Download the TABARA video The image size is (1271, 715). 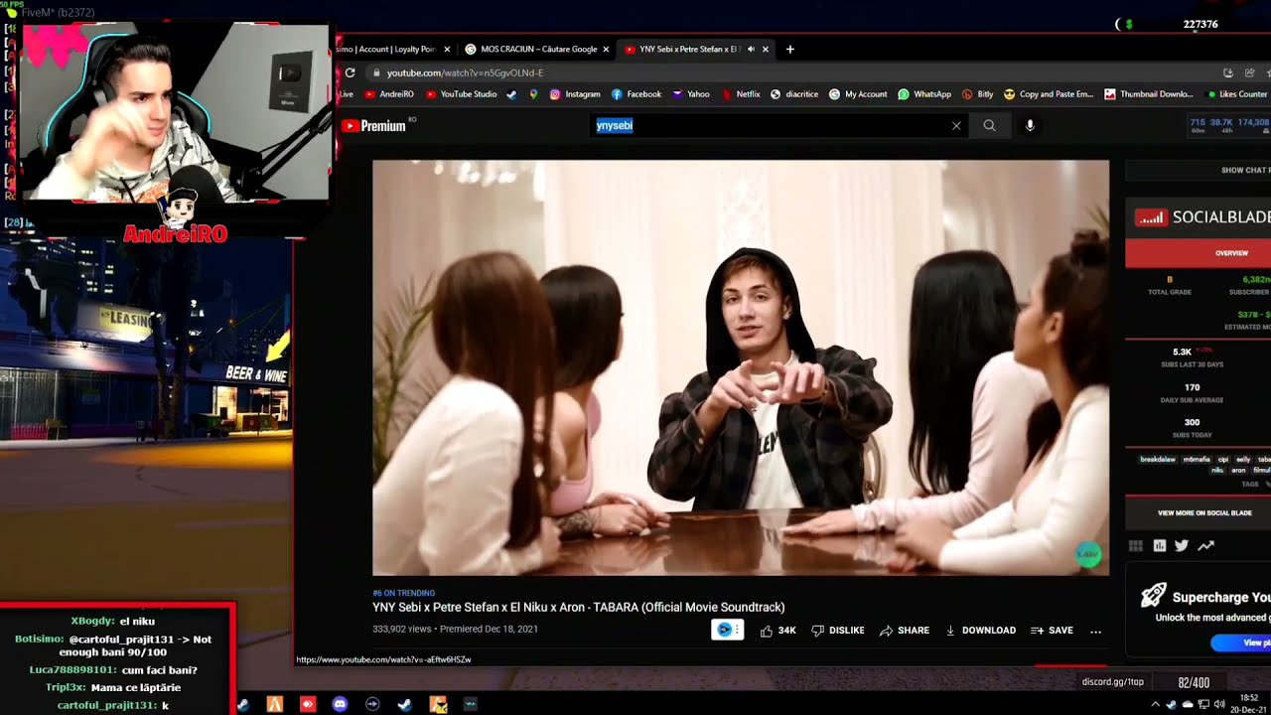[x=980, y=631]
